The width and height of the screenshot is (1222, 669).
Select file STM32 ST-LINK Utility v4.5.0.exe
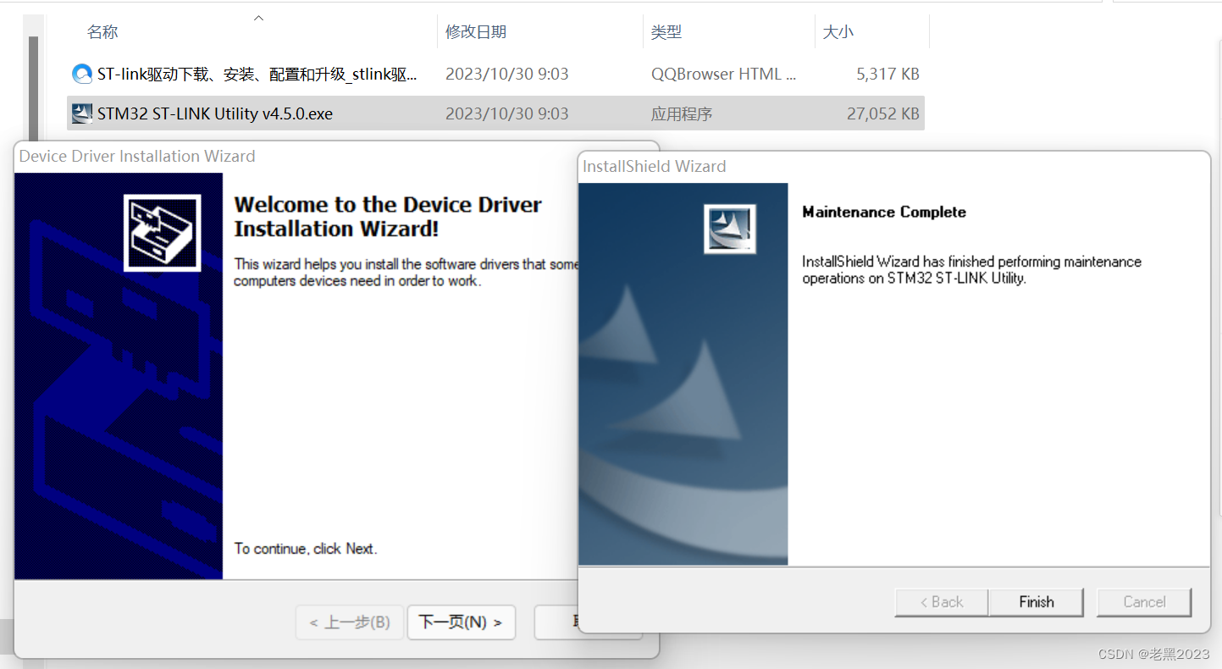tap(215, 113)
